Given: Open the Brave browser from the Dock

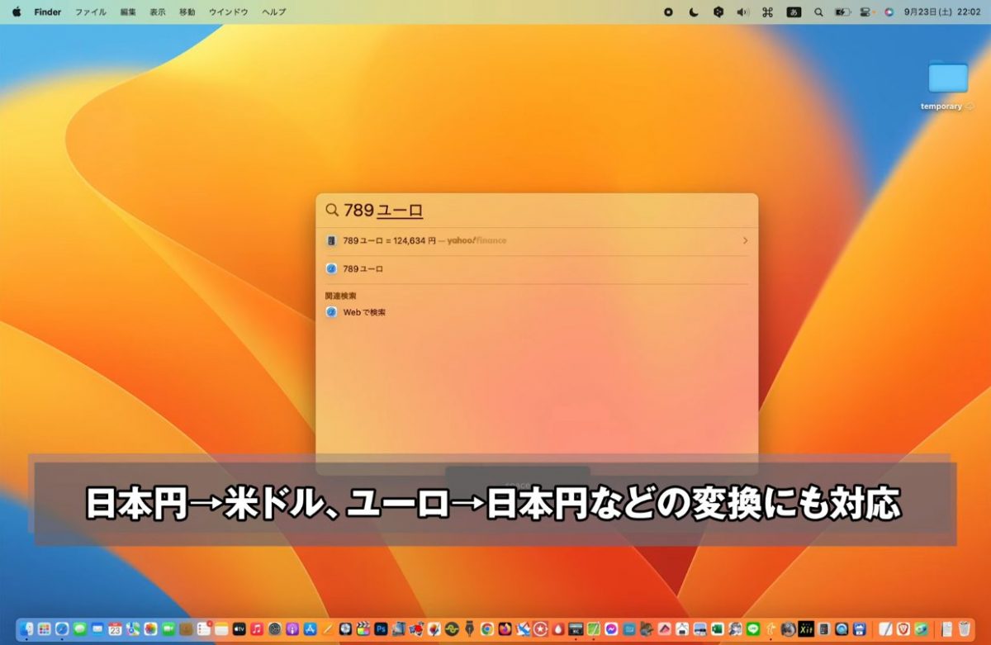Looking at the screenshot, I should click(903, 629).
